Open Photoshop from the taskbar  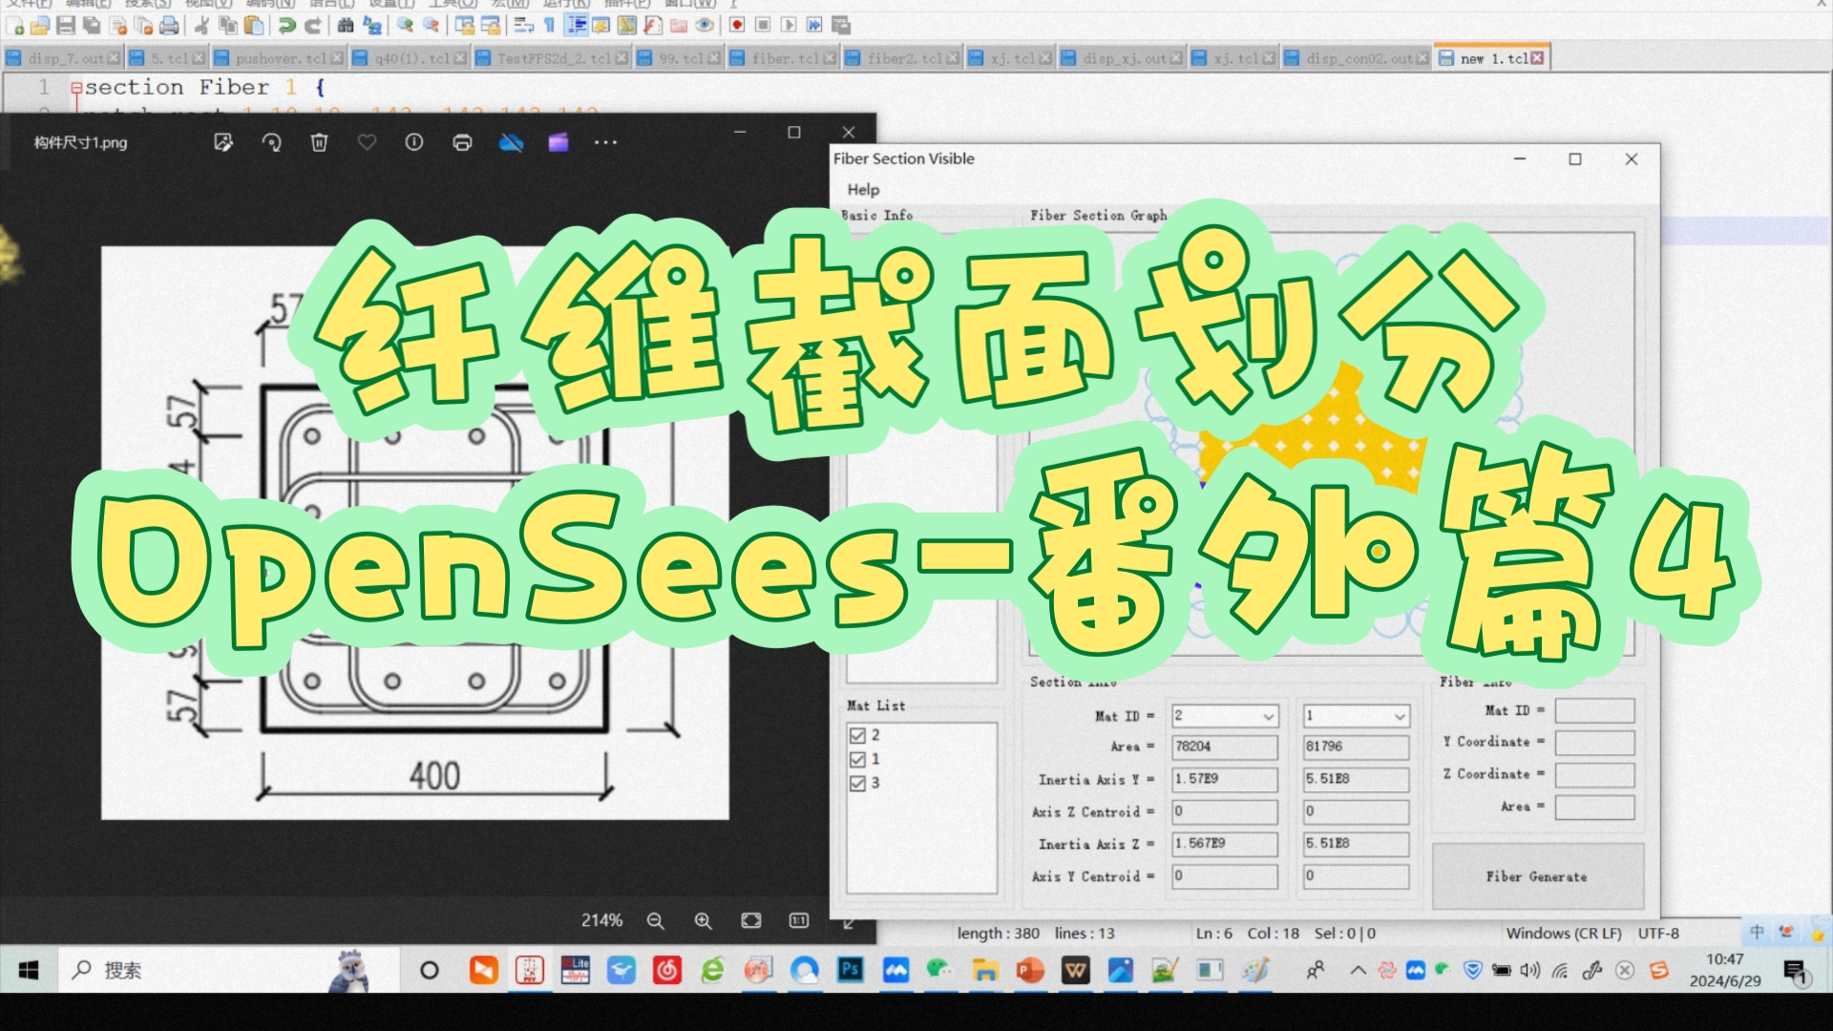(850, 970)
